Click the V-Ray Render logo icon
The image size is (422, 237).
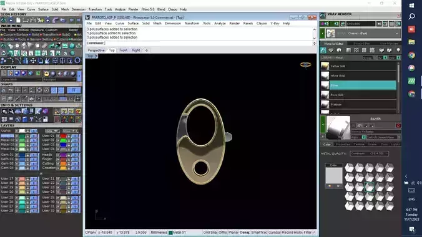point(323,15)
